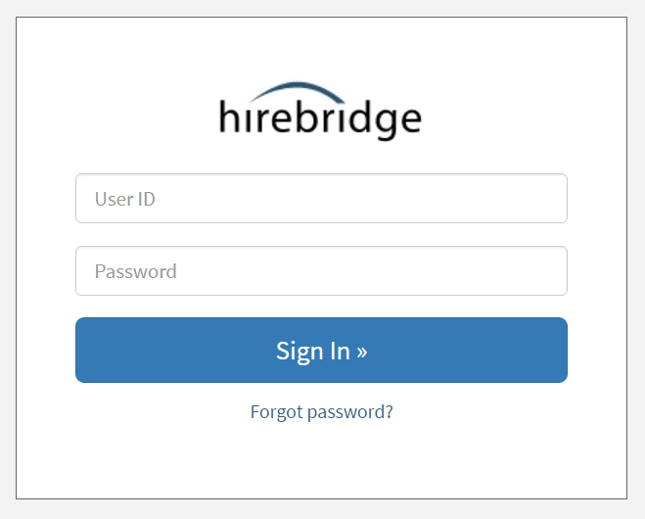Viewport: 645px width, 519px height.
Task: Focus the User ID input field
Action: coord(321,199)
